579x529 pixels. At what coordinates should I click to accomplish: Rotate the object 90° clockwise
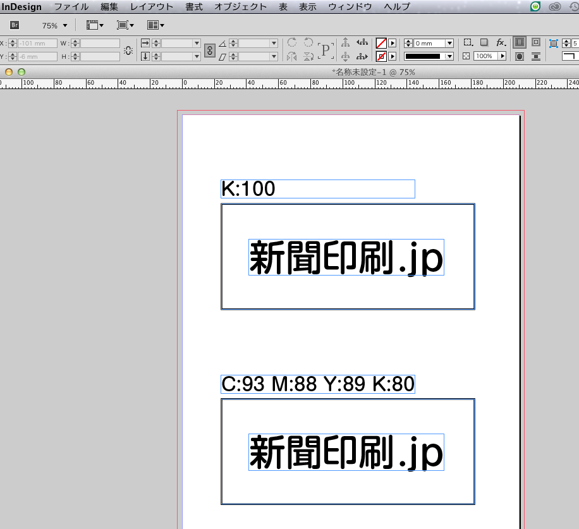coord(292,42)
